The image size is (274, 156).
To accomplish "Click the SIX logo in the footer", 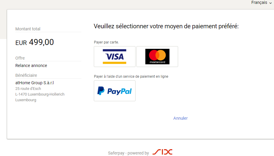I will click(163, 152).
